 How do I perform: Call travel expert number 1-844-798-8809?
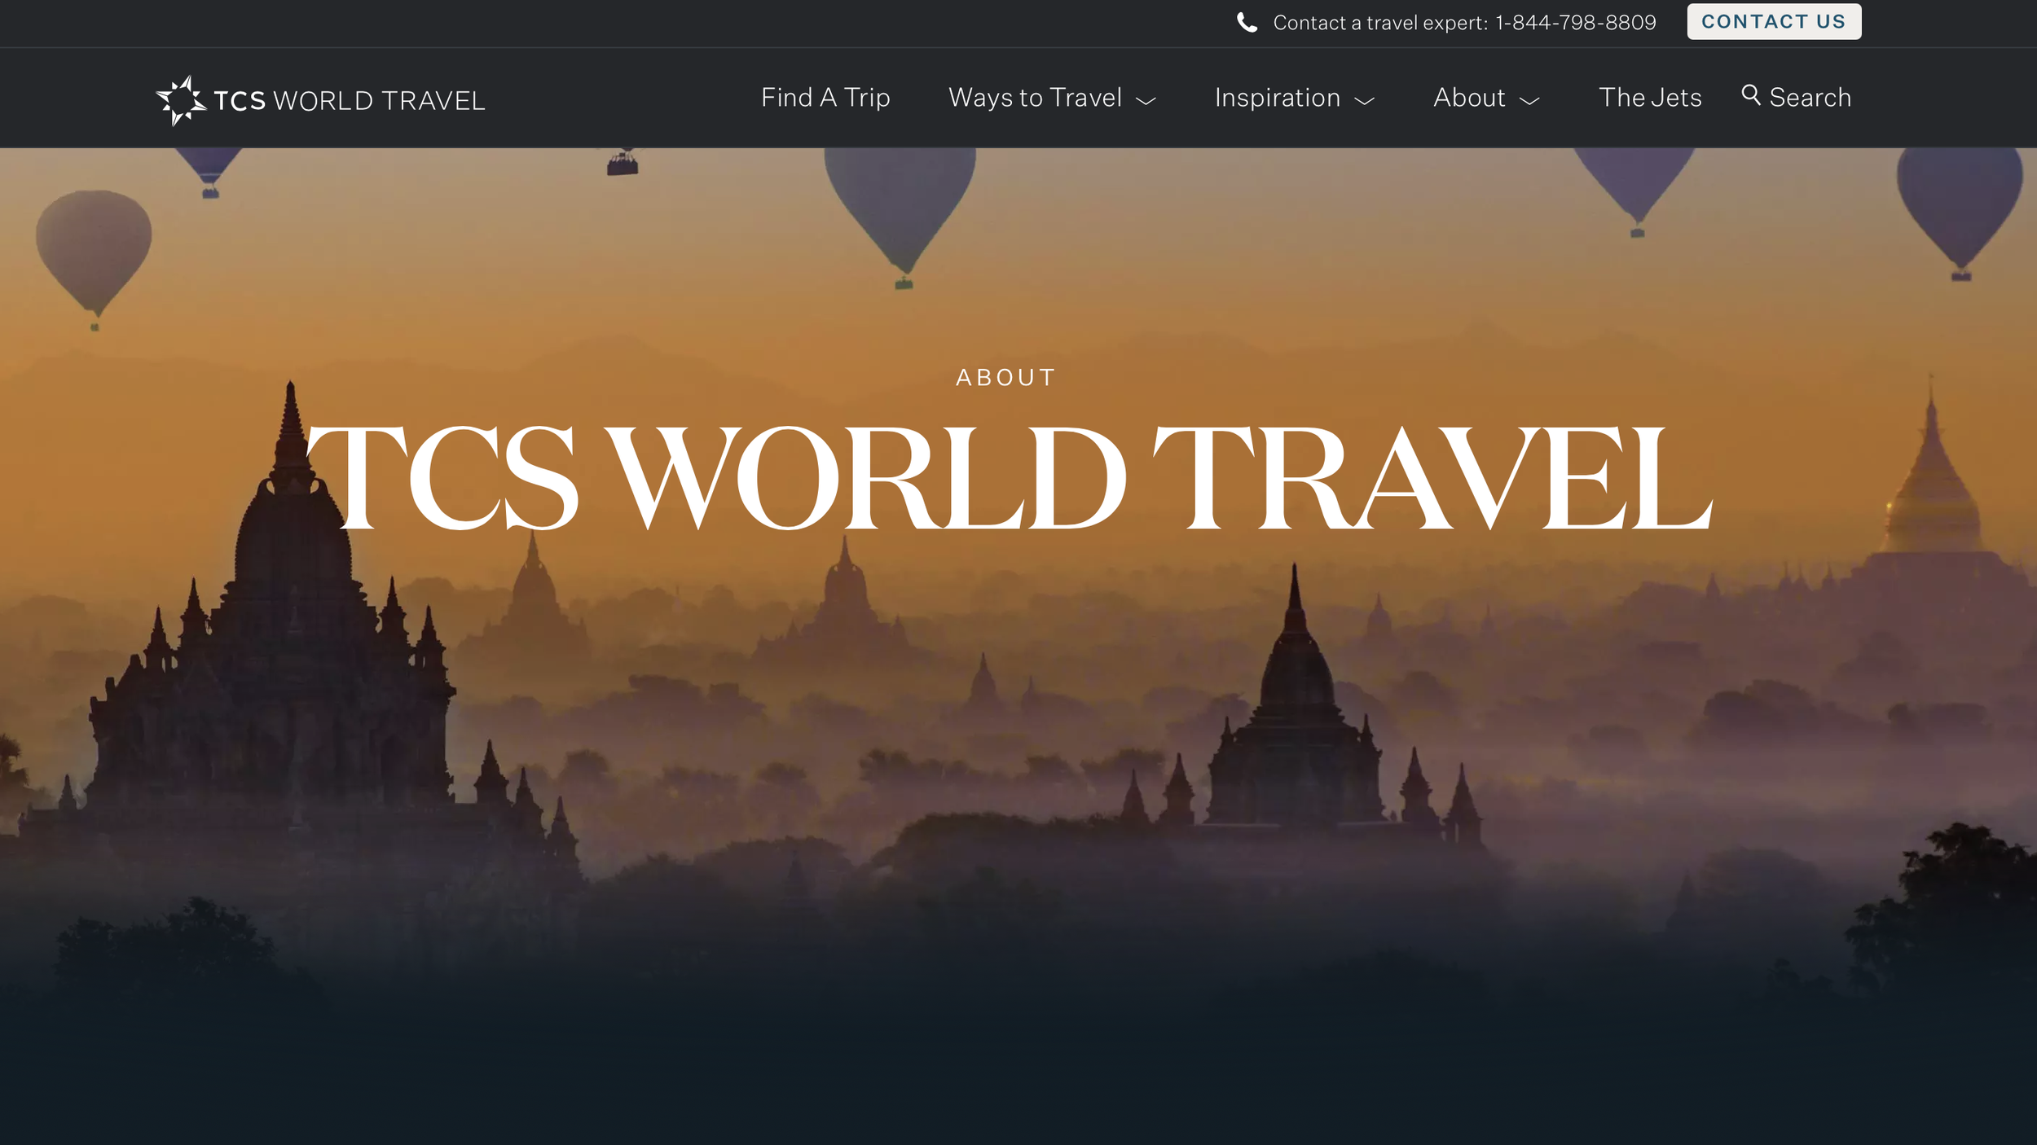coord(1575,23)
